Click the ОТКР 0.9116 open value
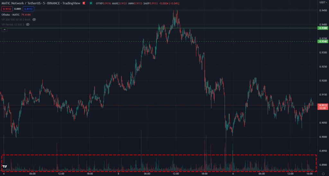This screenshot has width=329, height=176. (x=103, y=3)
